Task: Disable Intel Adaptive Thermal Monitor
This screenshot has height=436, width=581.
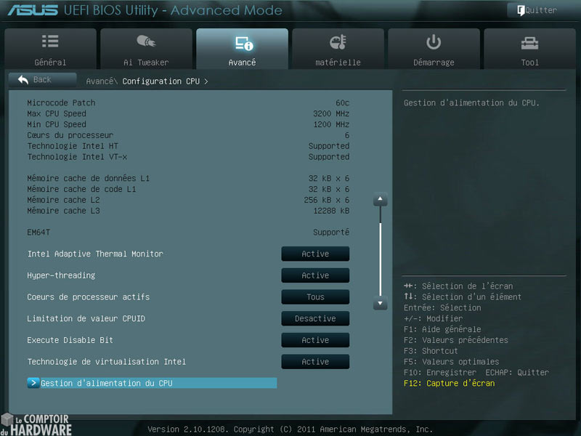Action: point(314,254)
